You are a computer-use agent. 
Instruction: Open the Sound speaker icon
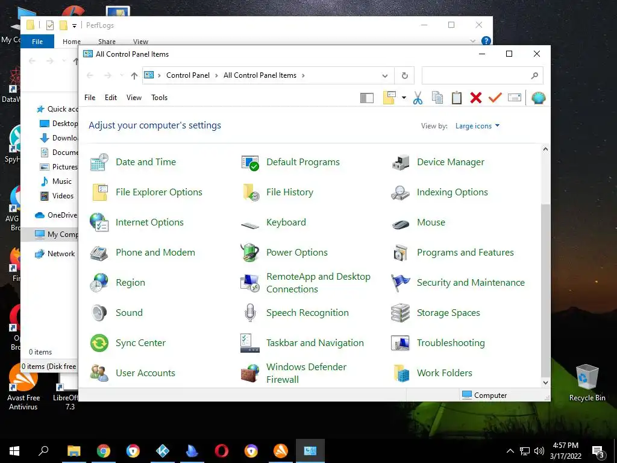click(99, 313)
